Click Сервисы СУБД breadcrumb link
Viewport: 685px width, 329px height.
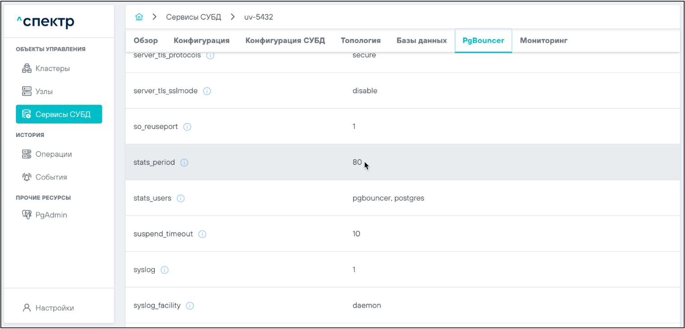pyautogui.click(x=194, y=17)
